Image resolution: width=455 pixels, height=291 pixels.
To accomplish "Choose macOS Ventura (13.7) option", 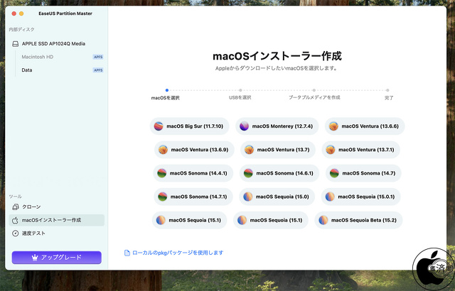I will click(x=278, y=150).
